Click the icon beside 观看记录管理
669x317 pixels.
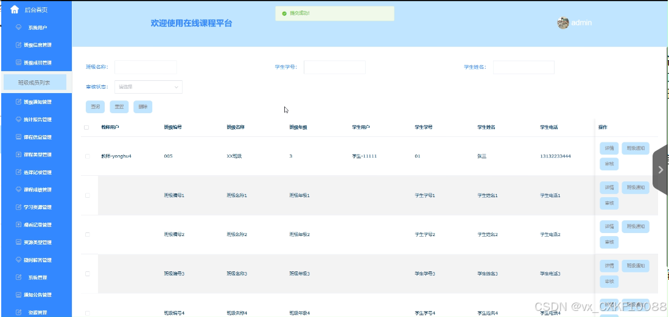point(18,225)
